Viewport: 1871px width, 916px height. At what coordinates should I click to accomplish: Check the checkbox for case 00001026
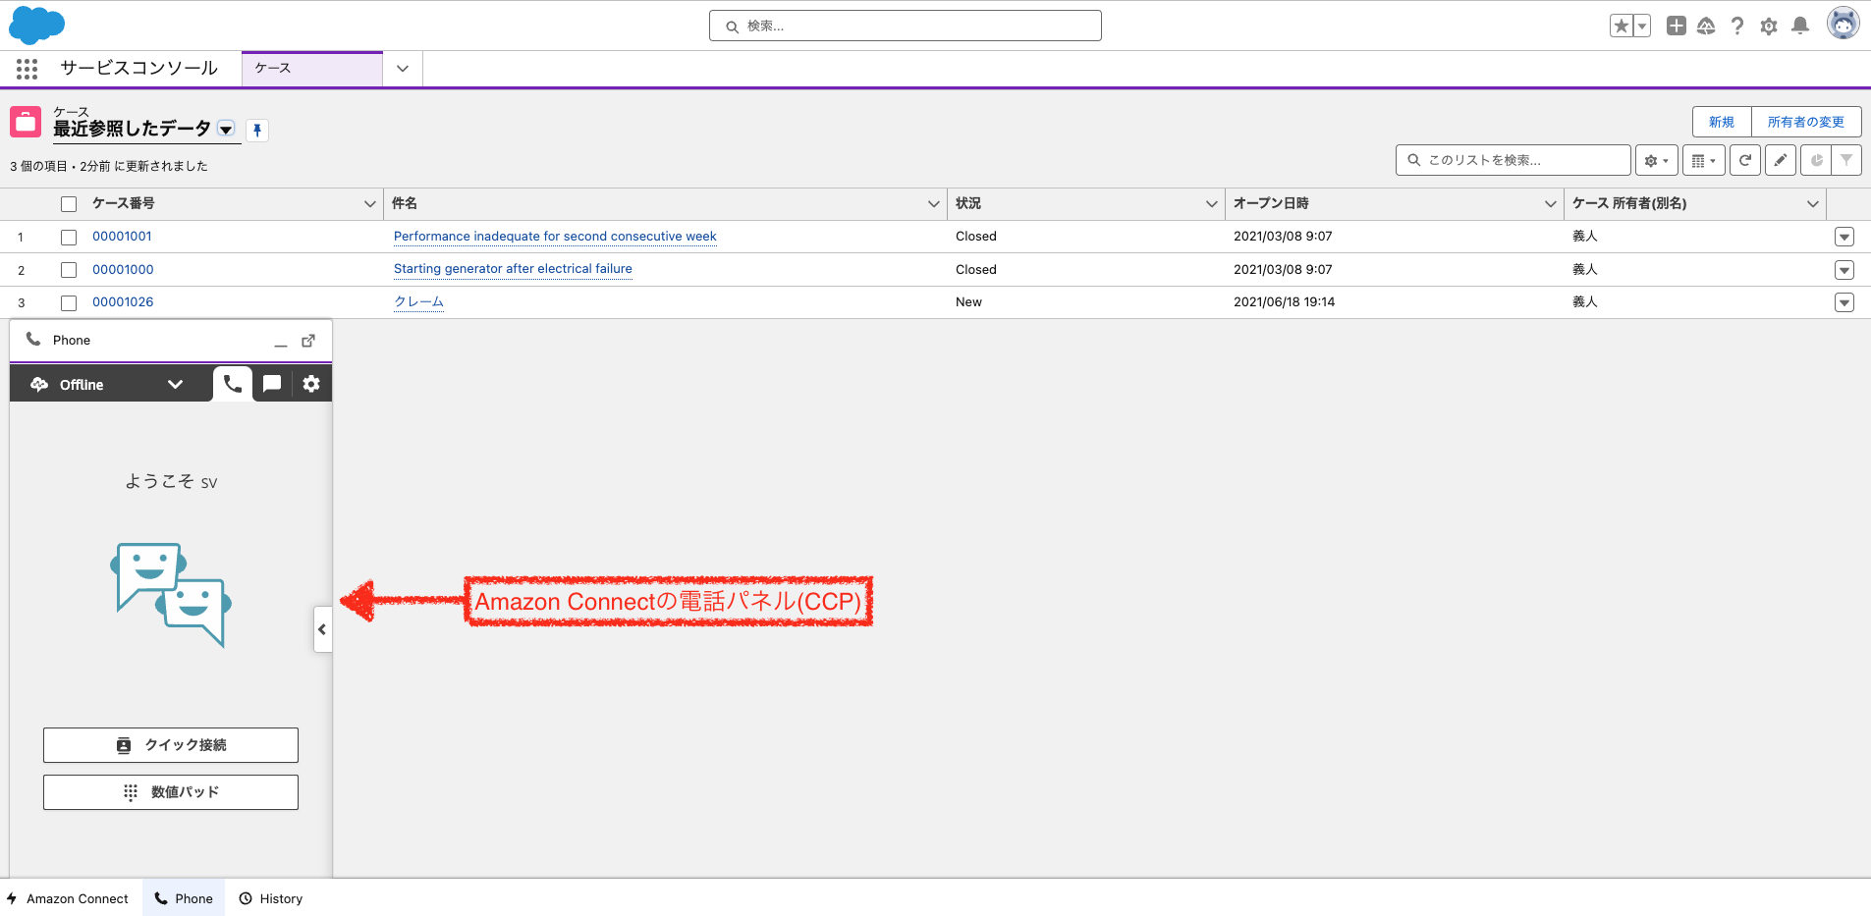pyautogui.click(x=69, y=302)
